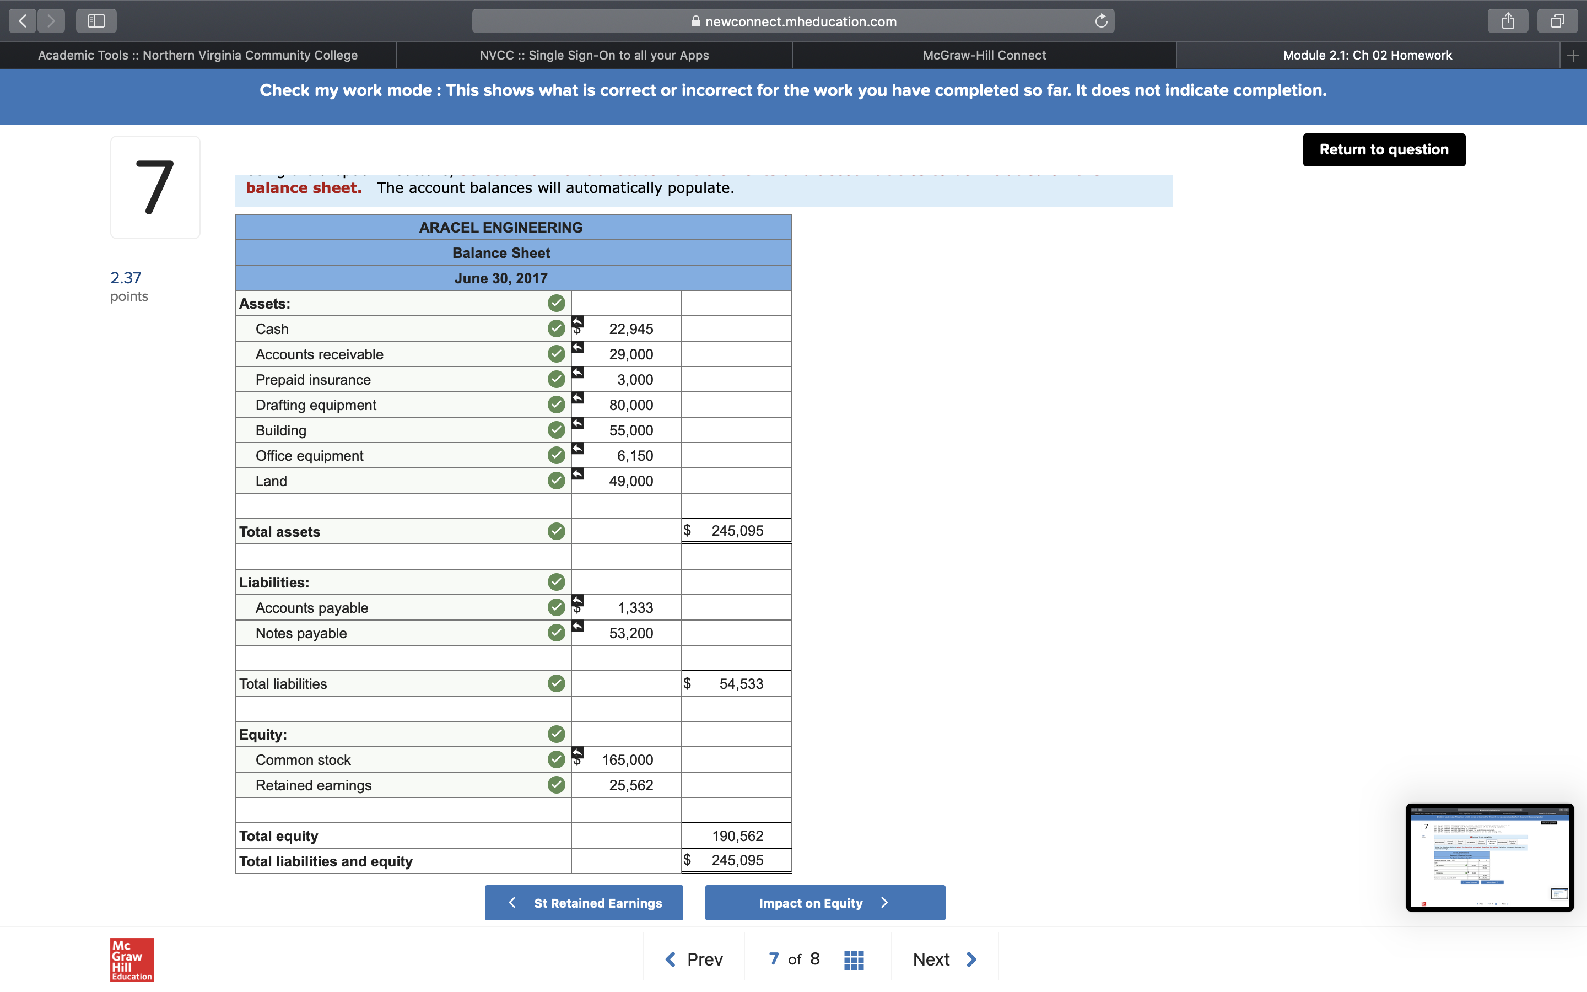Click the undo arrow next to 22,945
Screen dimensions: 1587x992
coord(577,321)
